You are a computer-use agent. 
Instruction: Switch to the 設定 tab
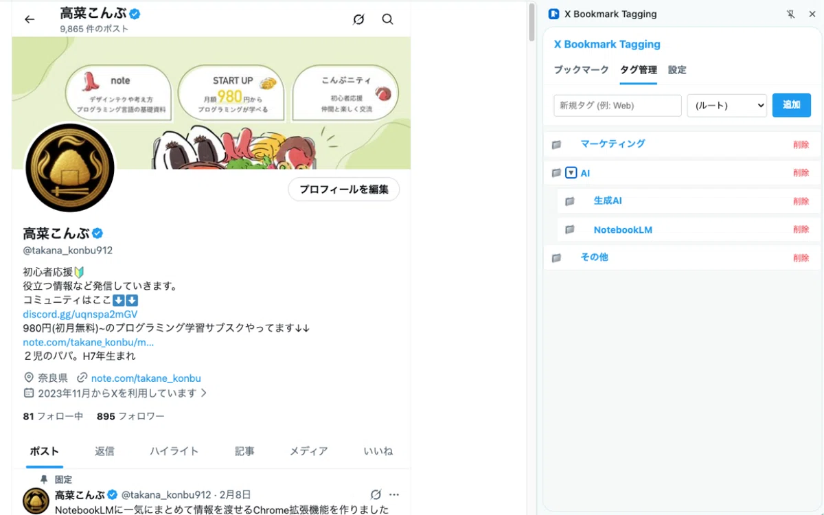[677, 70]
